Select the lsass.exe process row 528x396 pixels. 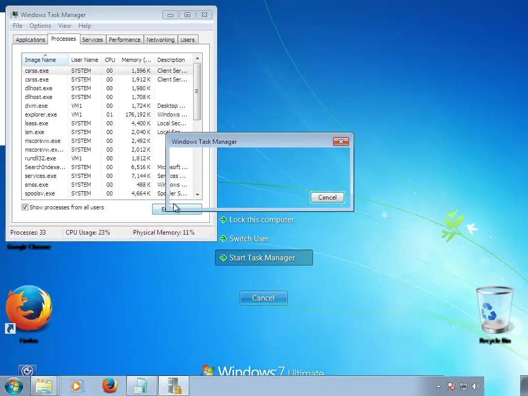click(x=107, y=123)
